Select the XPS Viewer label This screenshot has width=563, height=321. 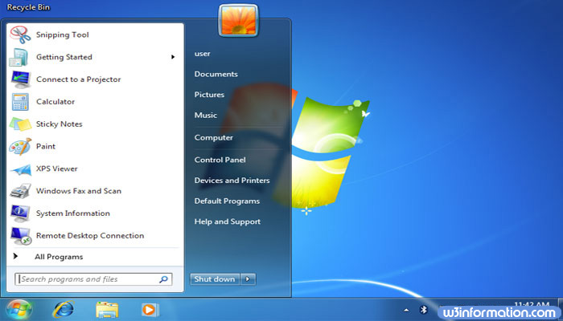pyautogui.click(x=57, y=169)
